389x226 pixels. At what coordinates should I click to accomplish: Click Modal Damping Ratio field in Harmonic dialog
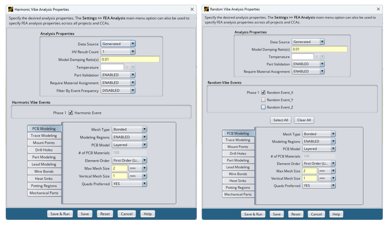click(130, 59)
